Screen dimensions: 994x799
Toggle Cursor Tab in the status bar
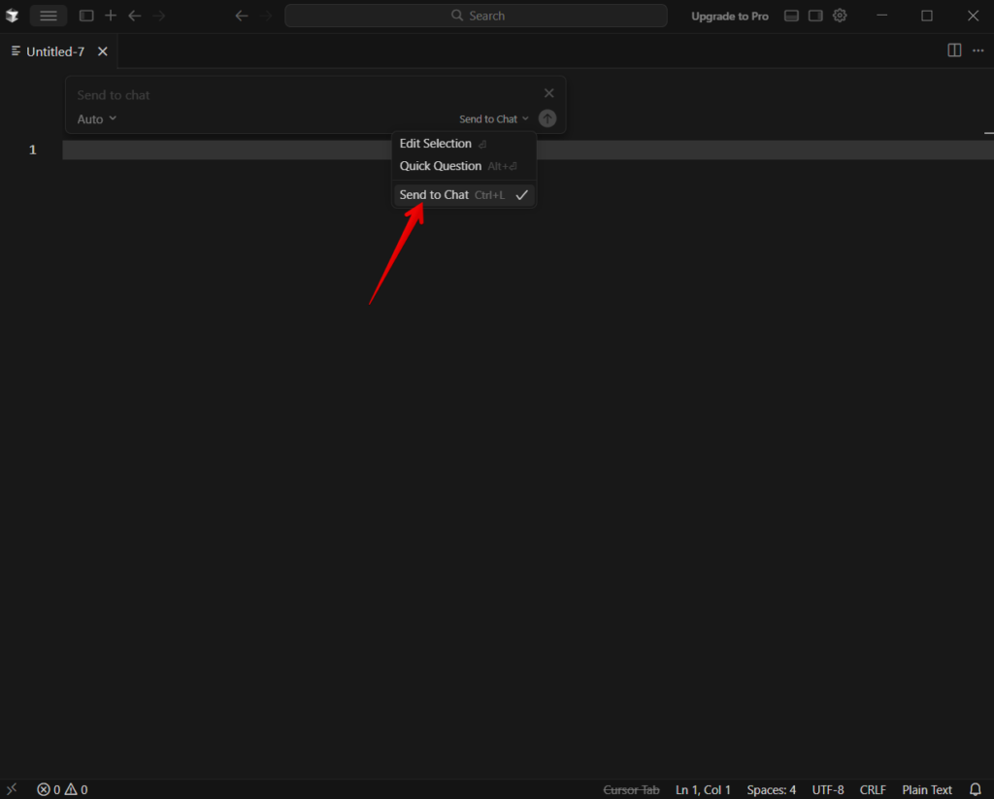click(631, 789)
